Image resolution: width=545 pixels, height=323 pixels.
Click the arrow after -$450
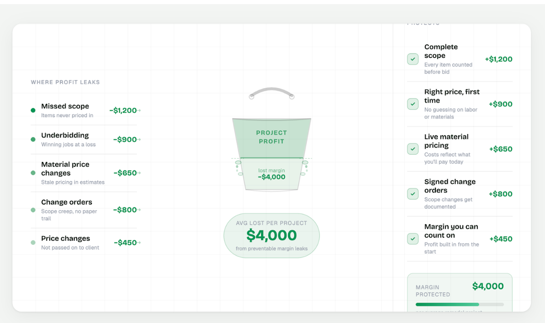point(139,243)
